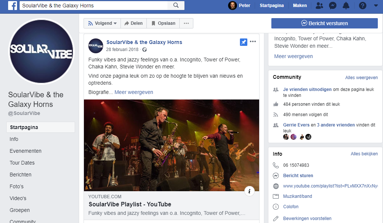Viewport: 383px width, 223px height.
Task: Open Gerrie Evers profile link
Action: 296,125
